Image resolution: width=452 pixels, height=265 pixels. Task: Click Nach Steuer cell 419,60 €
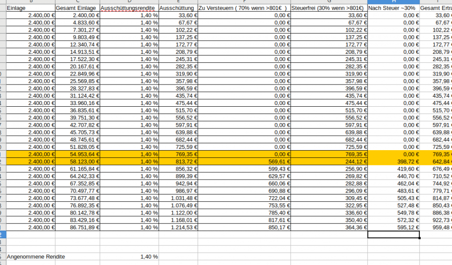[394, 169]
